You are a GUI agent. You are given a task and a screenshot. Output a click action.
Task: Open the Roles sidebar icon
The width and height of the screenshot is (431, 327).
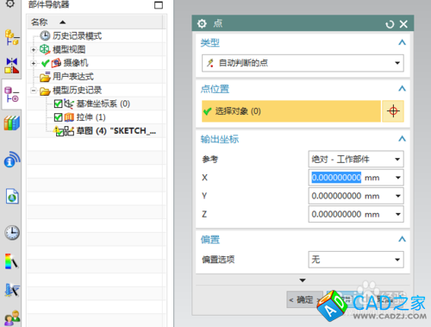click(12, 318)
